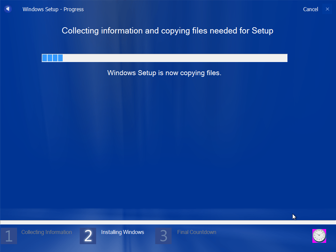The image size is (336, 252).
Task: Click the Windows Setup - Progress title
Action: 53,9
